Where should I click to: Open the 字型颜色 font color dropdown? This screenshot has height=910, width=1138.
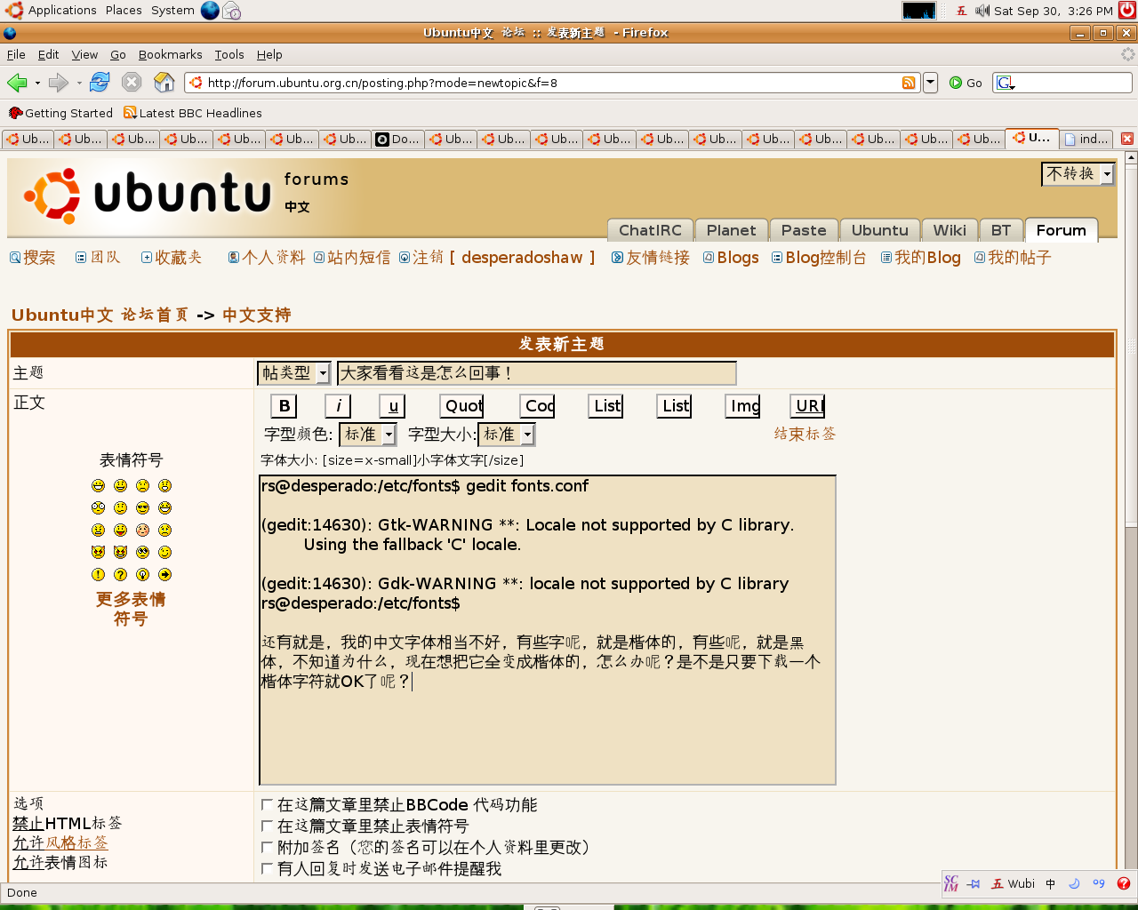368,435
